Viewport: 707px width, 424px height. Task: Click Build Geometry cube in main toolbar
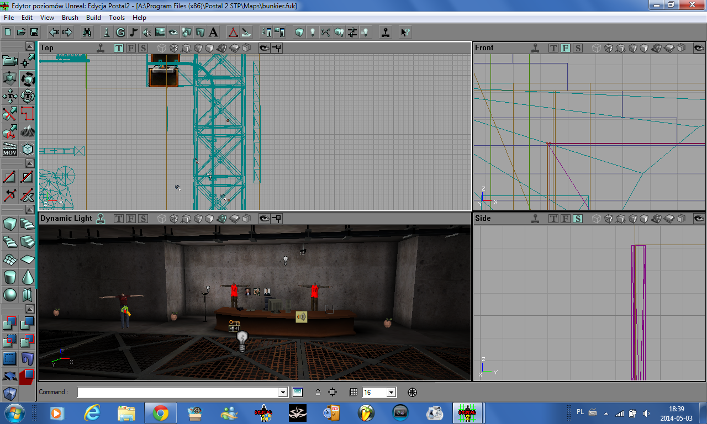coord(299,32)
